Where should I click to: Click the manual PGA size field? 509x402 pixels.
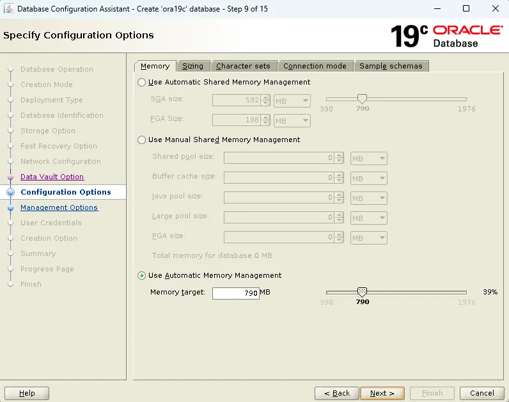pyautogui.click(x=279, y=237)
